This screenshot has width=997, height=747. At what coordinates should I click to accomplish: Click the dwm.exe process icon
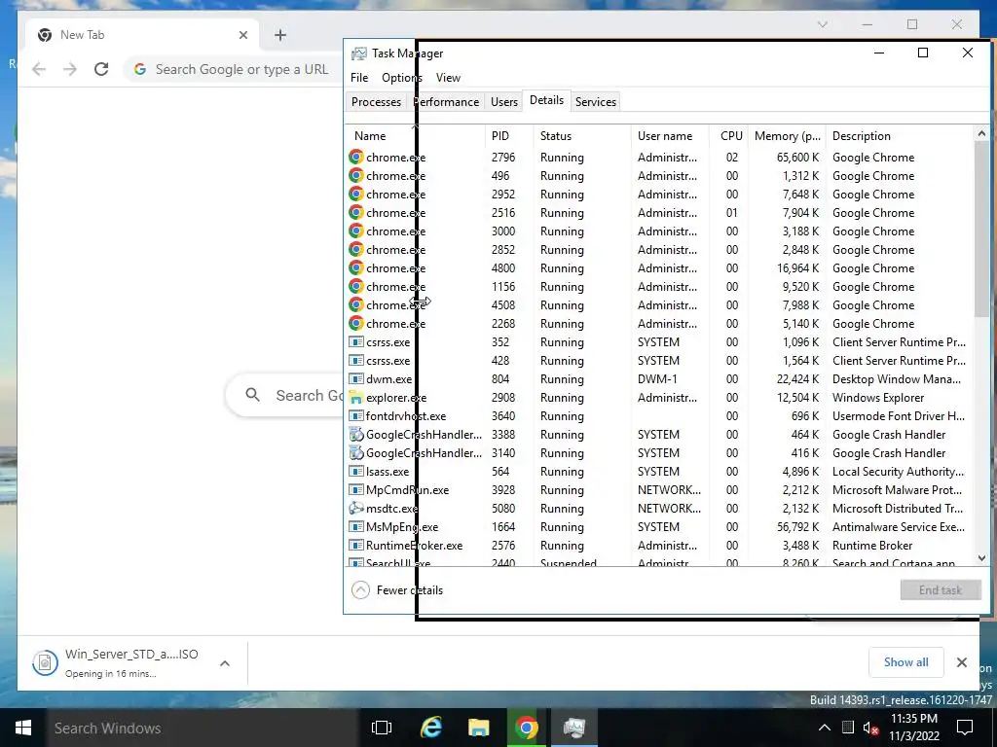(356, 378)
